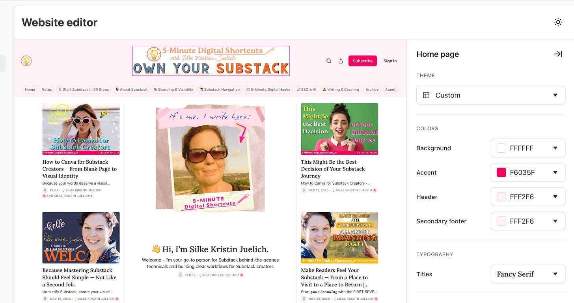
Task: Click the Accent color F6035F swatch
Action: point(501,172)
